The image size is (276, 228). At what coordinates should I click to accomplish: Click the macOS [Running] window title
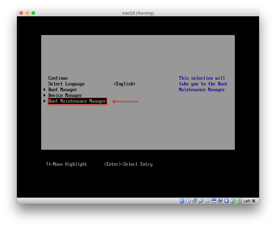[x=138, y=13]
